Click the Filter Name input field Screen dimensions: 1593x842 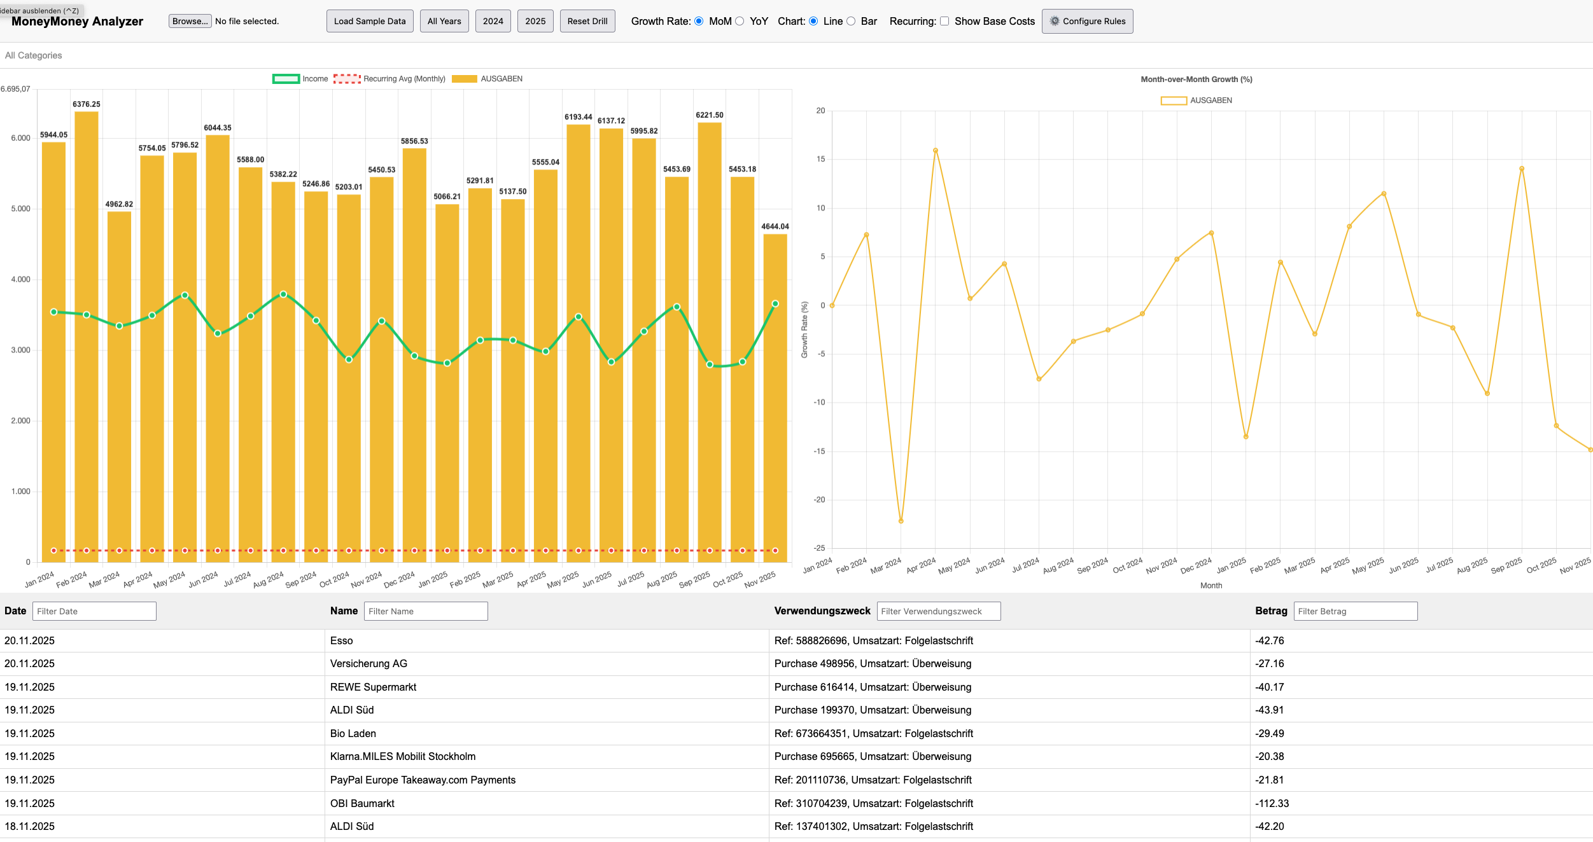tap(425, 611)
